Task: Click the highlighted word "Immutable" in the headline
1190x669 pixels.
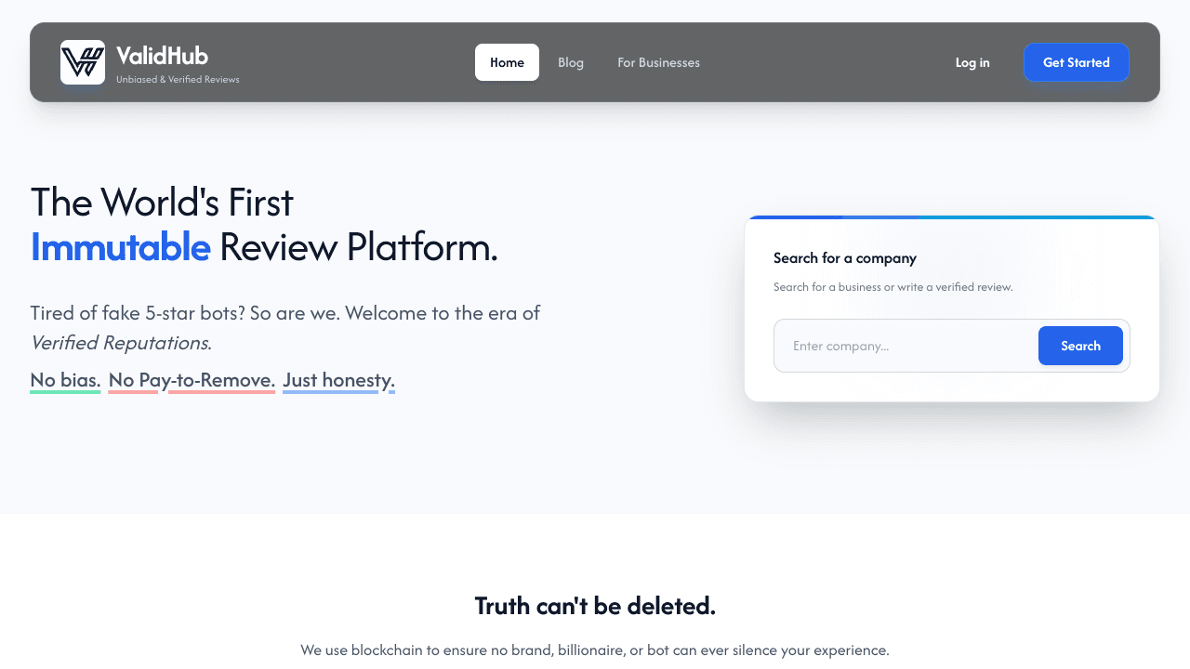Action: [x=120, y=247]
